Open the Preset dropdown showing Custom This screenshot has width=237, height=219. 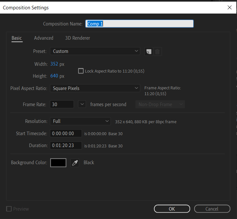[95, 51]
